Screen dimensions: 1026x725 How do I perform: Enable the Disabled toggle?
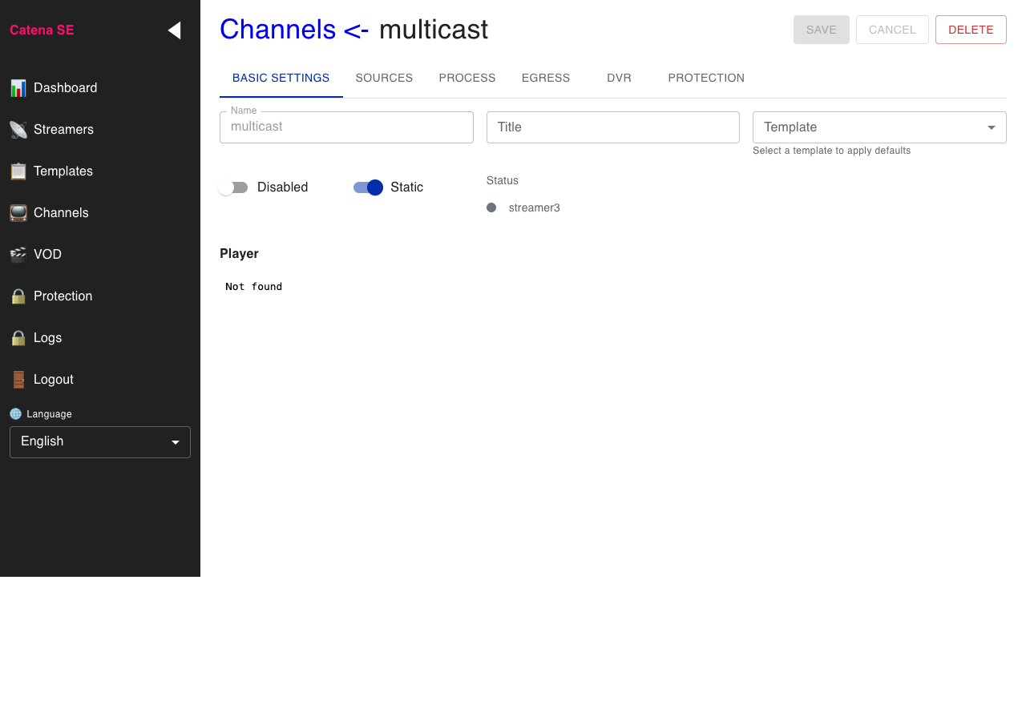coord(233,187)
